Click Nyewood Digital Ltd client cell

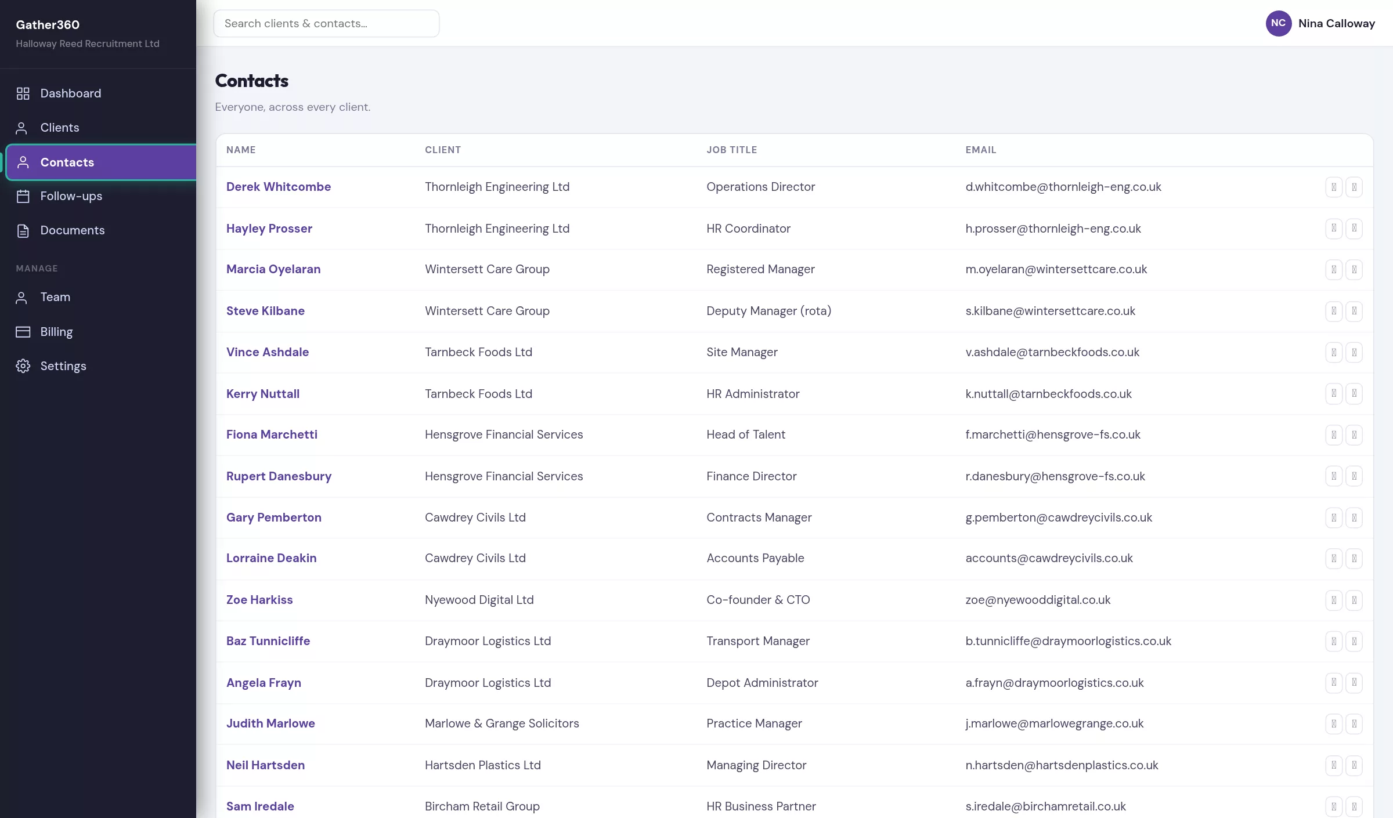pos(479,600)
